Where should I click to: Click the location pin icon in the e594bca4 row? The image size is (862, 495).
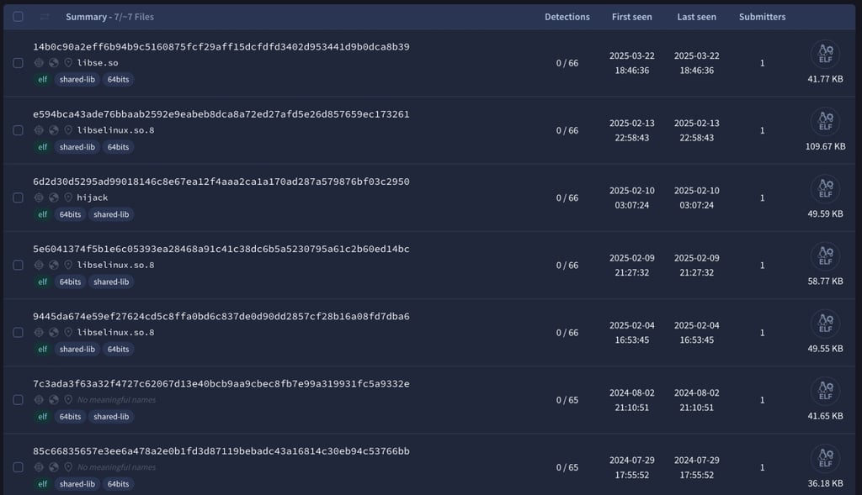coord(68,130)
